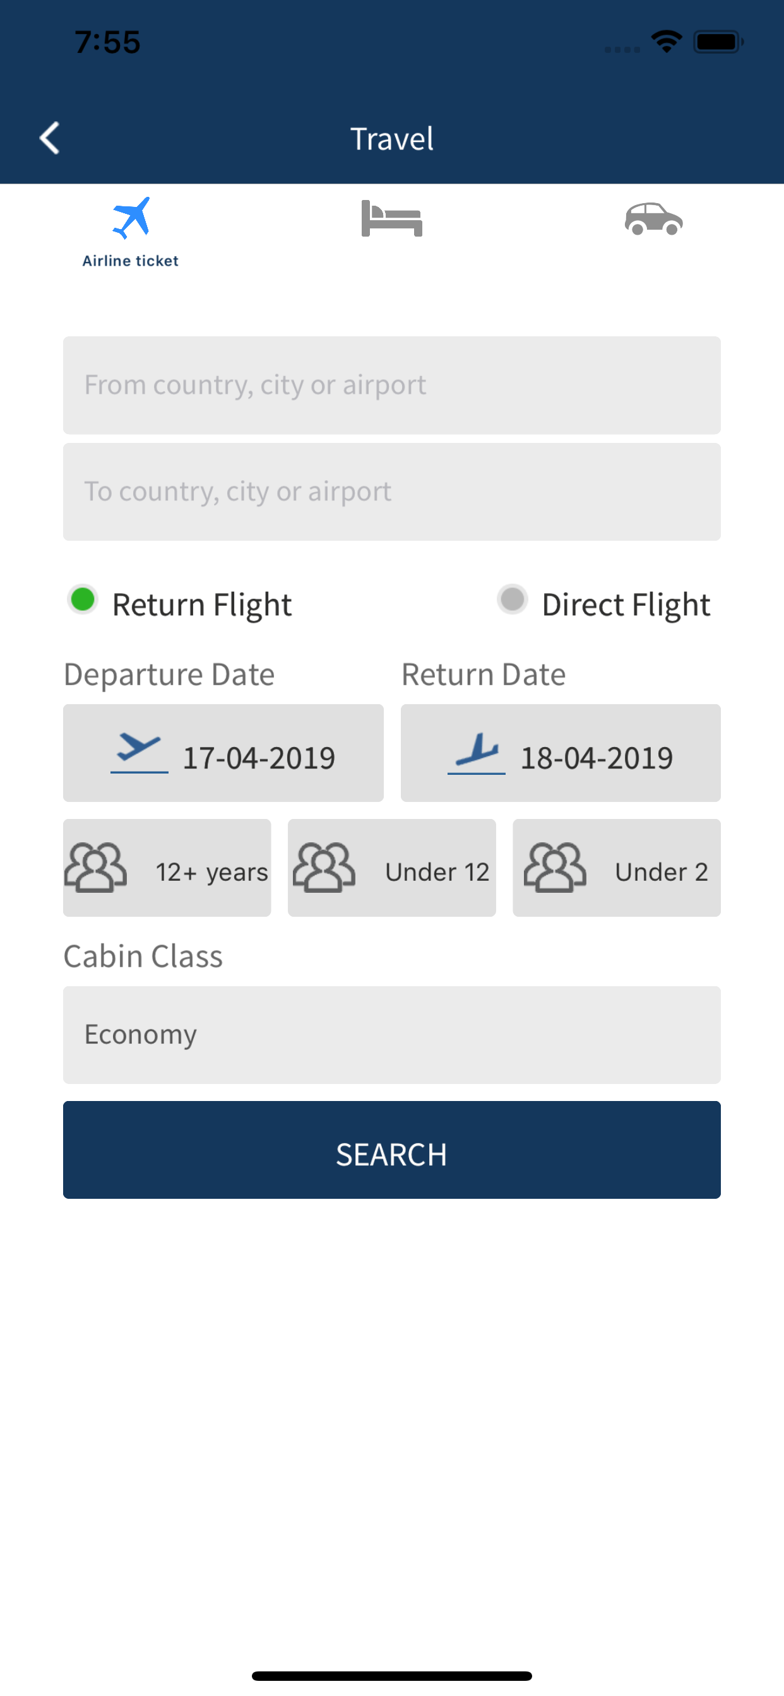
Task: Open the Economy cabin class dropdown
Action: [392, 1035]
